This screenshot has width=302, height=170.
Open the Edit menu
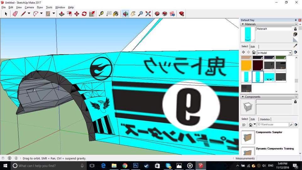pyautogui.click(x=11, y=7)
